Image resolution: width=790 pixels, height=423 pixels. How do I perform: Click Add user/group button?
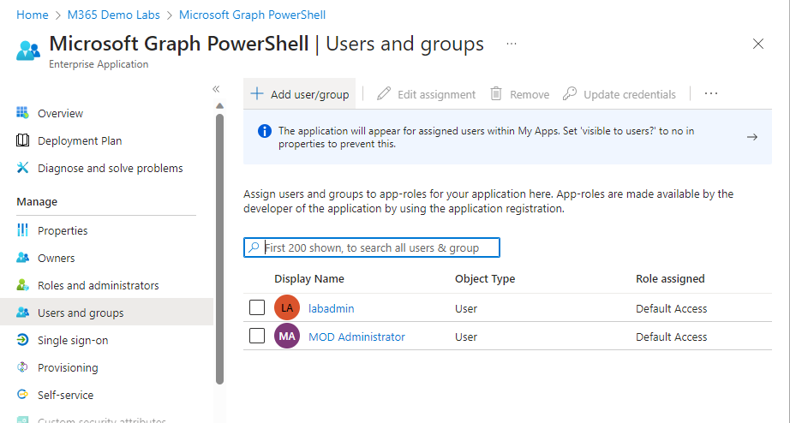(300, 94)
